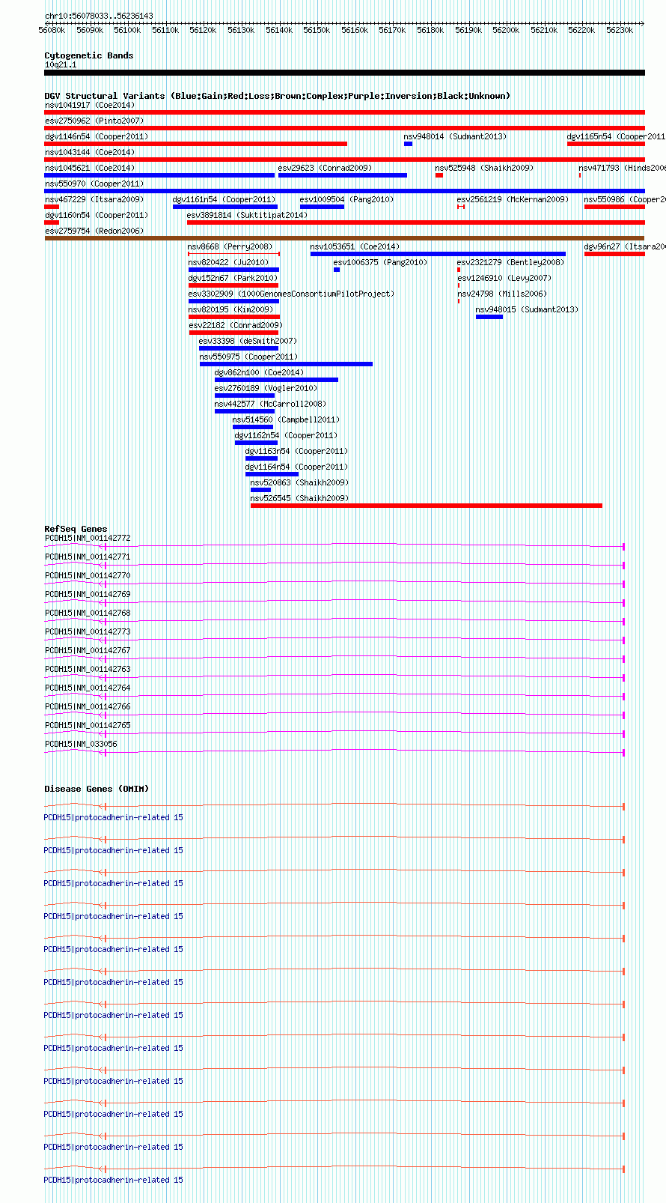This screenshot has height=1203, width=666.
Task: Open nsv8668 (Perry2008) variant
Action: tap(230, 246)
